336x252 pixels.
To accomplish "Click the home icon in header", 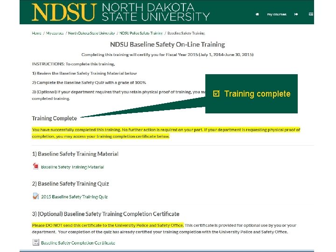I will tap(257, 14).
